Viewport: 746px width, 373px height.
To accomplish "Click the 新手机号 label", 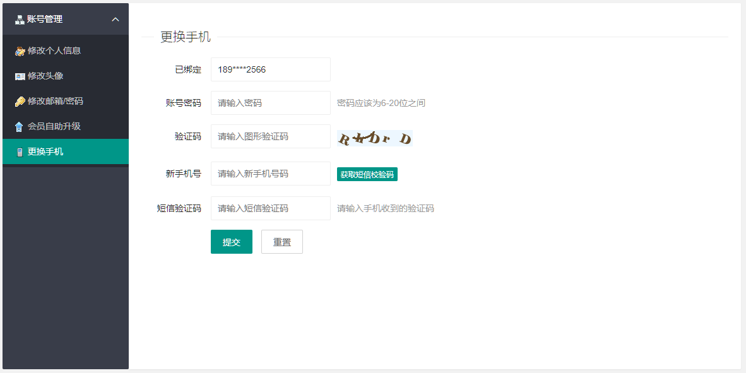I will [x=184, y=174].
